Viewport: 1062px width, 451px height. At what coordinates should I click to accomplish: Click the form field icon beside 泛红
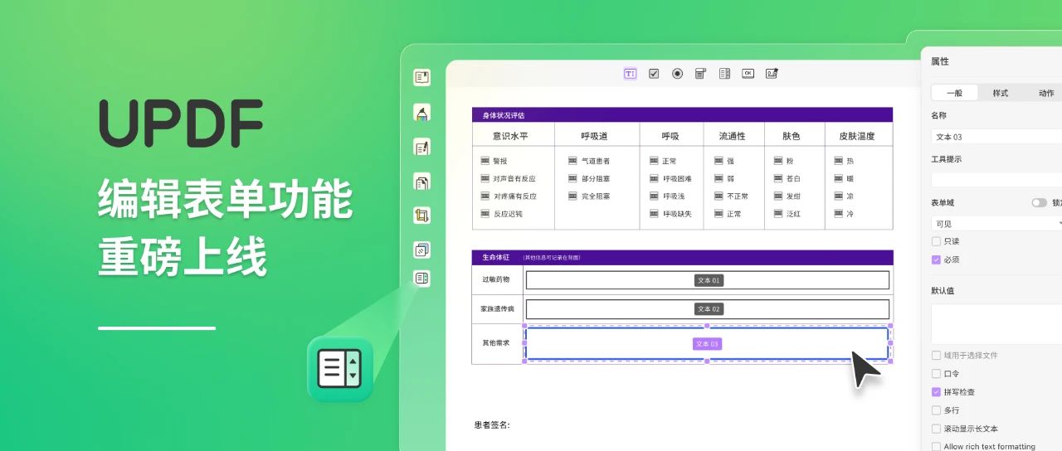(x=778, y=214)
